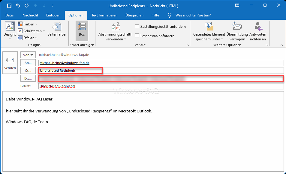This screenshot has height=174, width=286.
Task: Enable Lesebestät. anfordern checkbox
Action: (137, 36)
